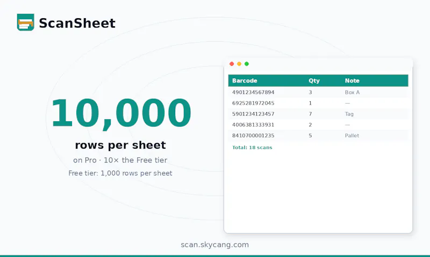
Task: Click barcode cell 8410700001235
Action: click(x=253, y=136)
